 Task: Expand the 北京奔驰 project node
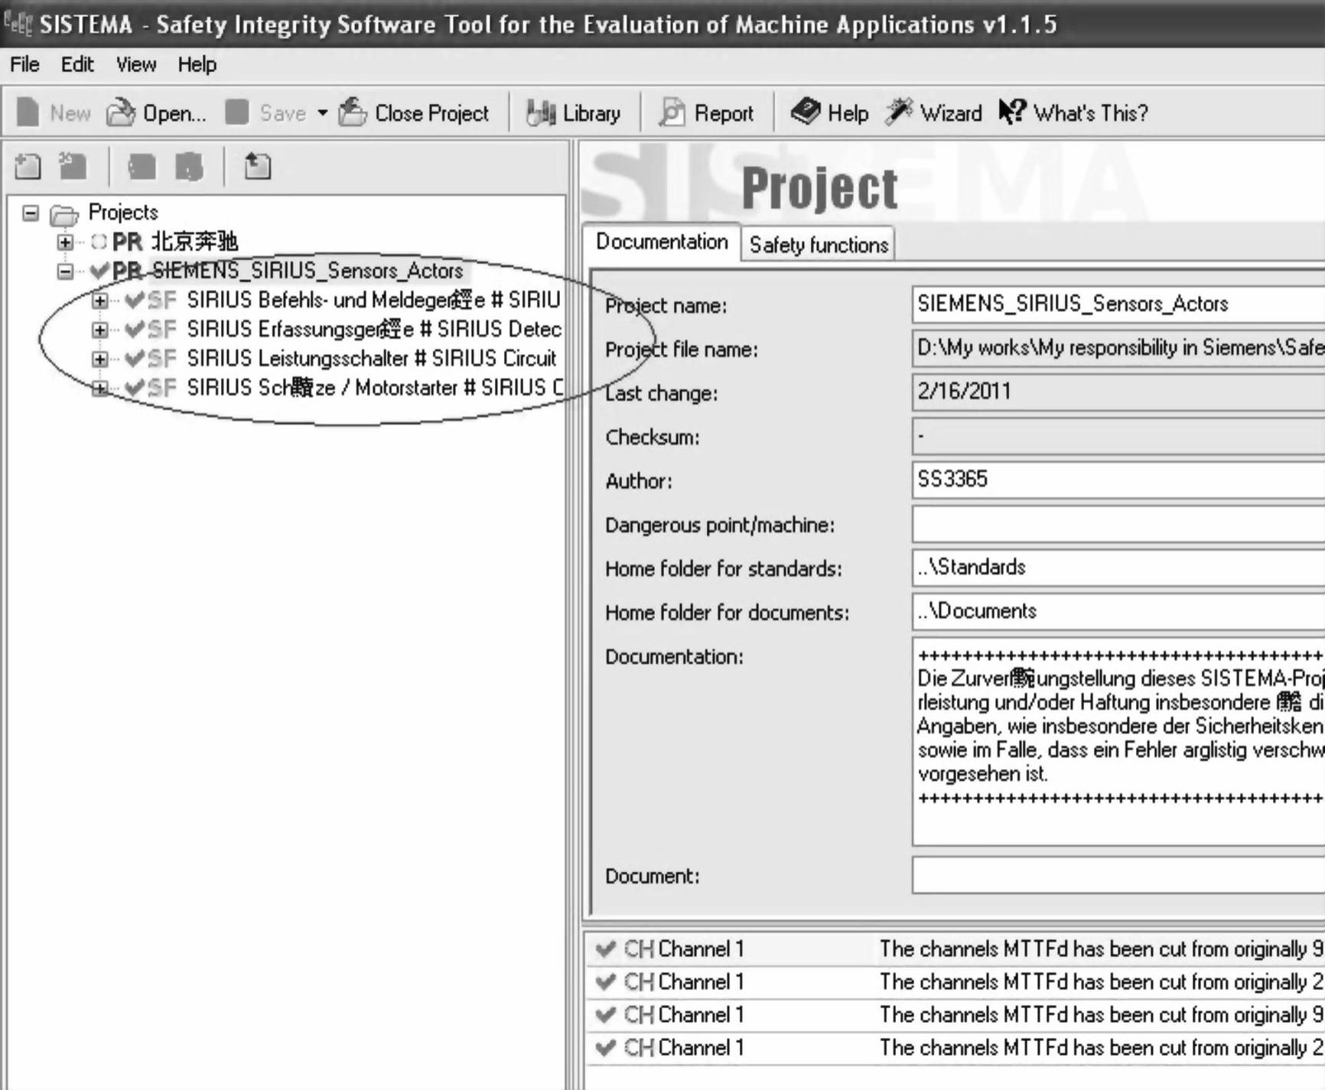[65, 242]
